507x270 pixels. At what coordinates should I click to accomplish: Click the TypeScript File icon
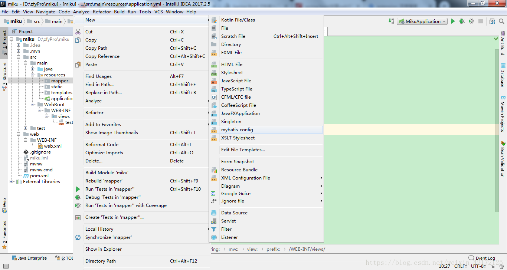[214, 89]
